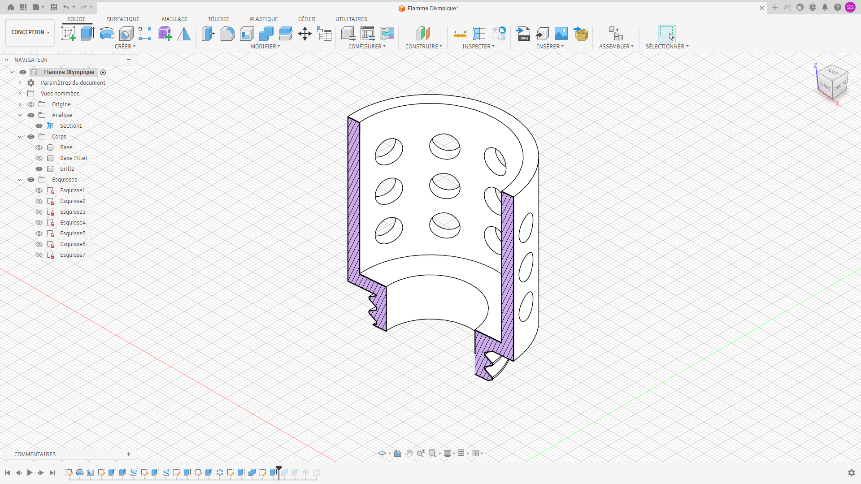Open the INSPECTER menu
This screenshot has width=861, height=484.
pos(478,47)
